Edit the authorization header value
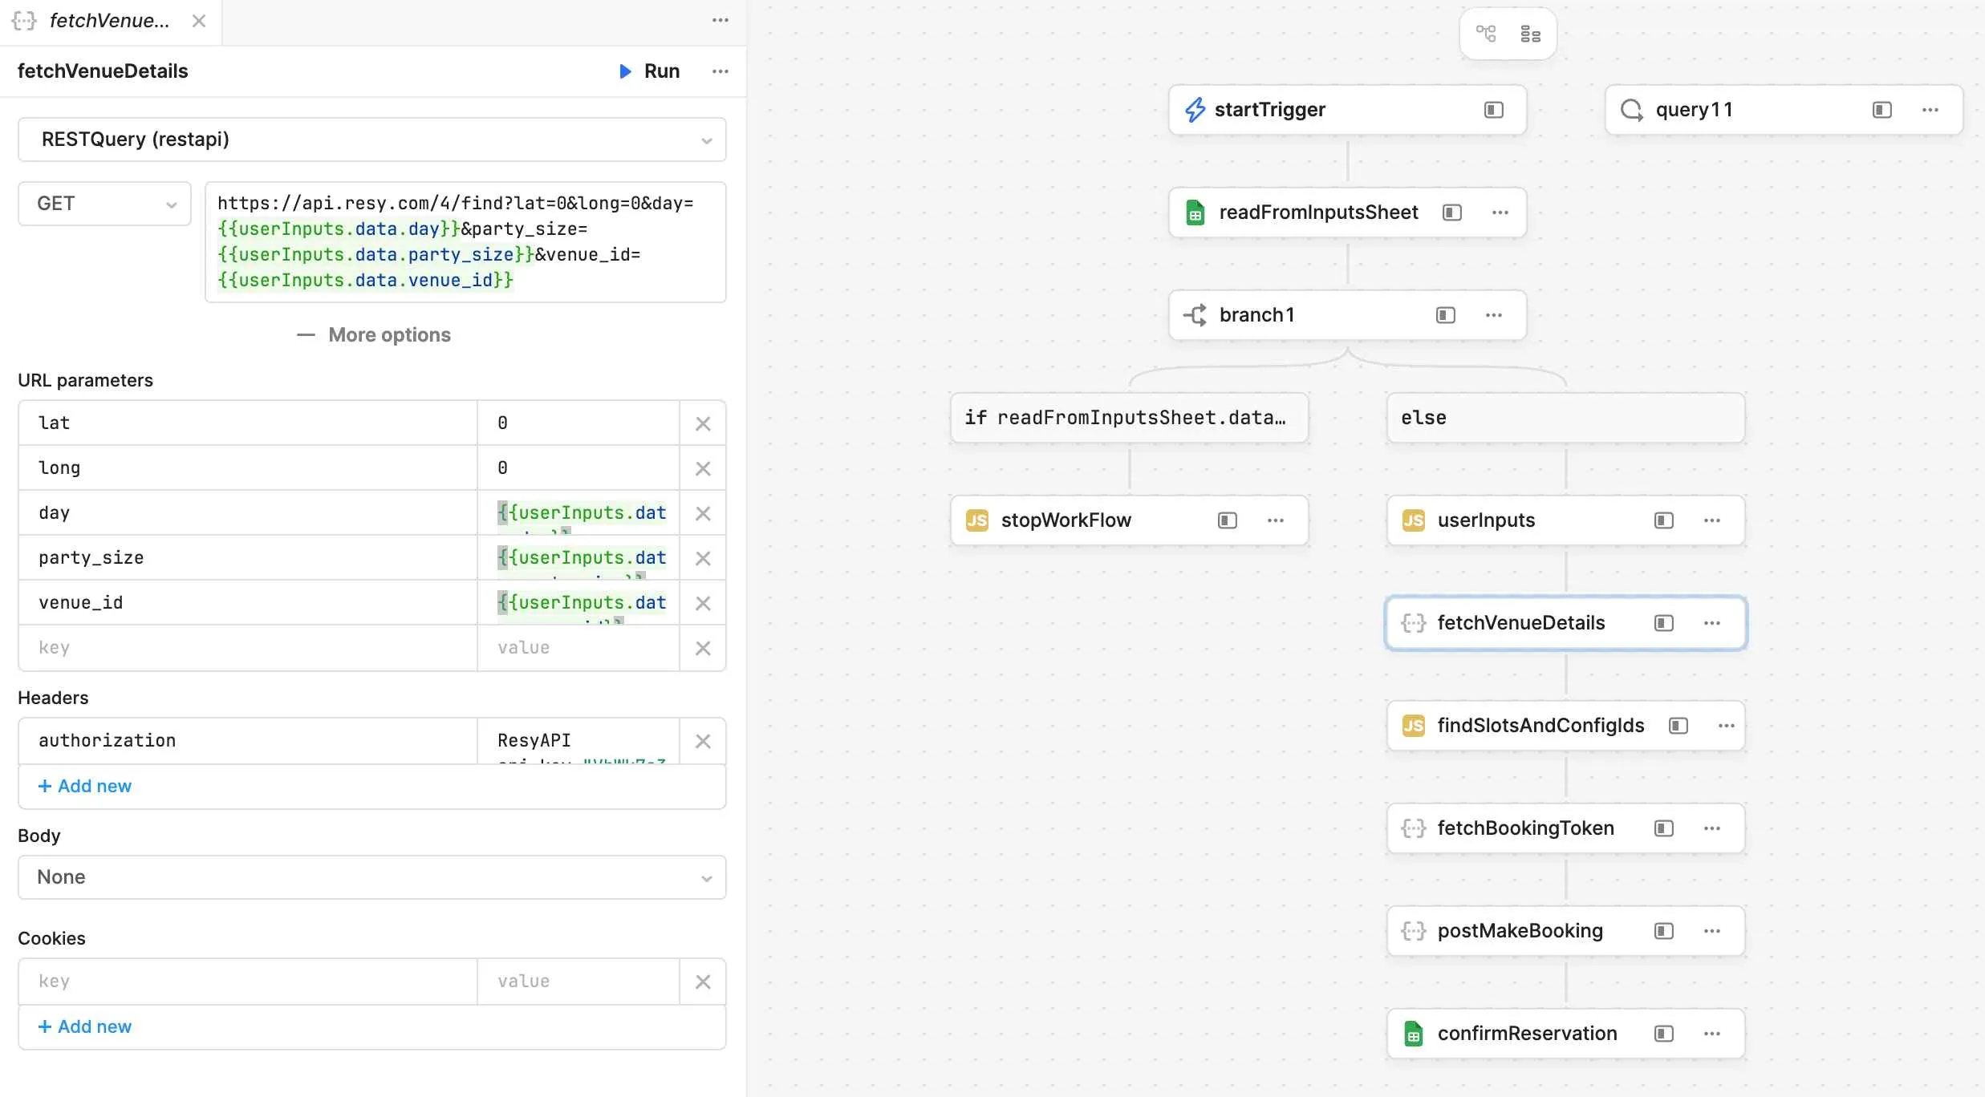The width and height of the screenshot is (1985, 1097). pos(578,741)
